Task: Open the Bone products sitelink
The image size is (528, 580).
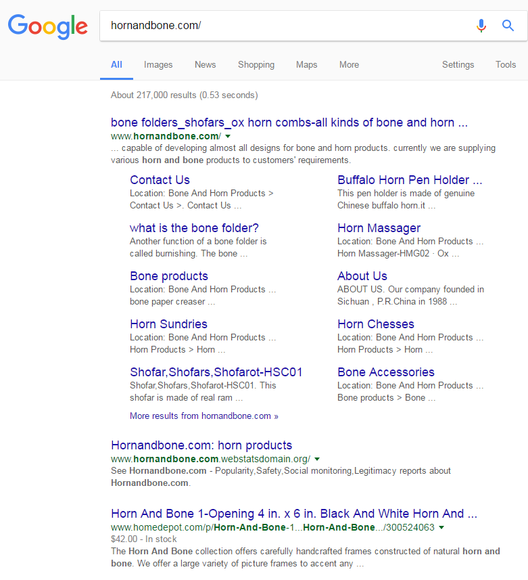Action: (x=169, y=276)
